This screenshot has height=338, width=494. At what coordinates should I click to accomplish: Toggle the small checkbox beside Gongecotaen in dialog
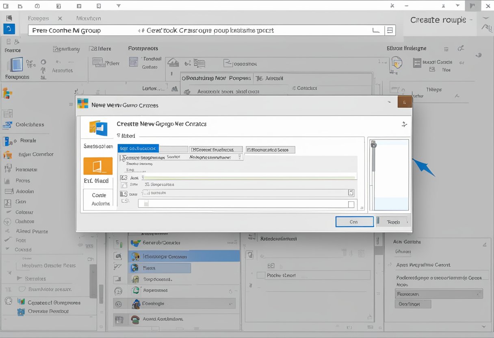tap(147, 184)
